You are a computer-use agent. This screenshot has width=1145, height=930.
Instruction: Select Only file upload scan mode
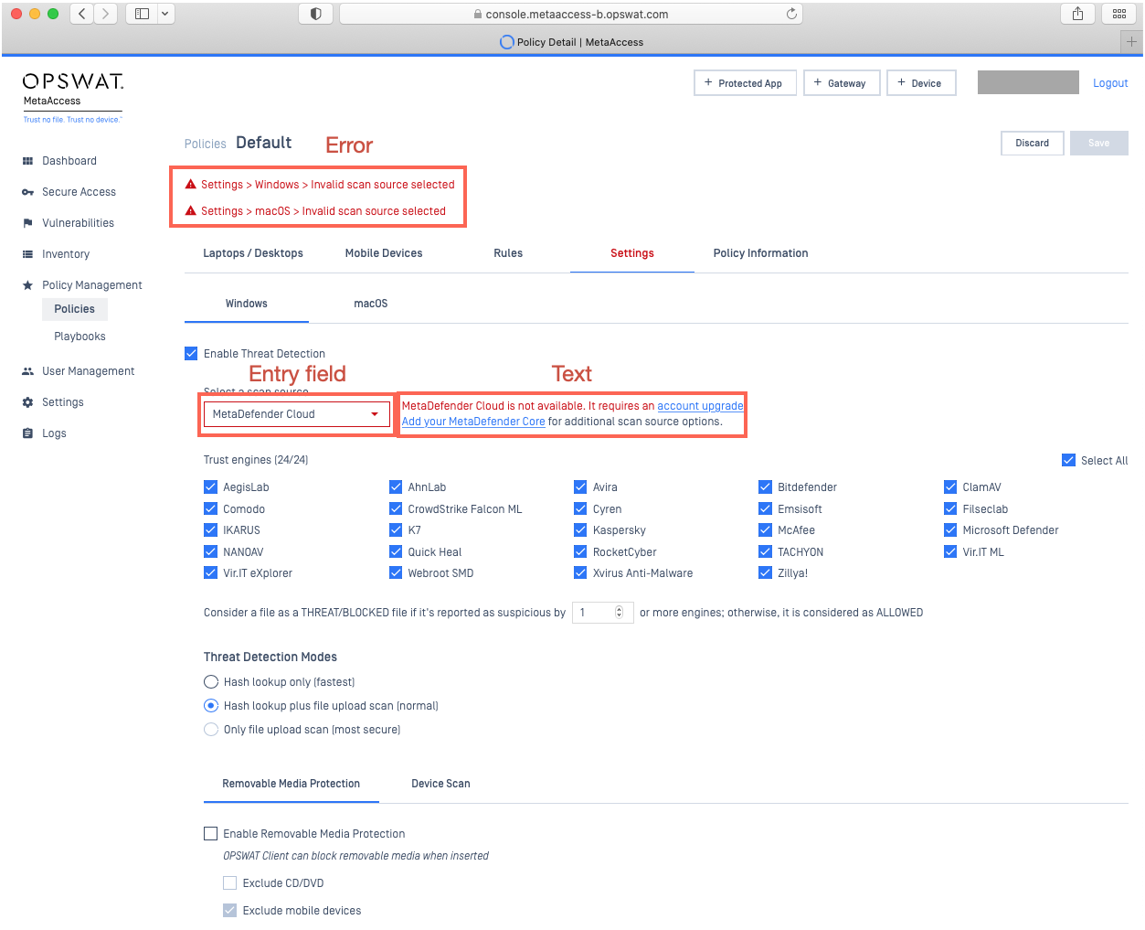point(211,730)
